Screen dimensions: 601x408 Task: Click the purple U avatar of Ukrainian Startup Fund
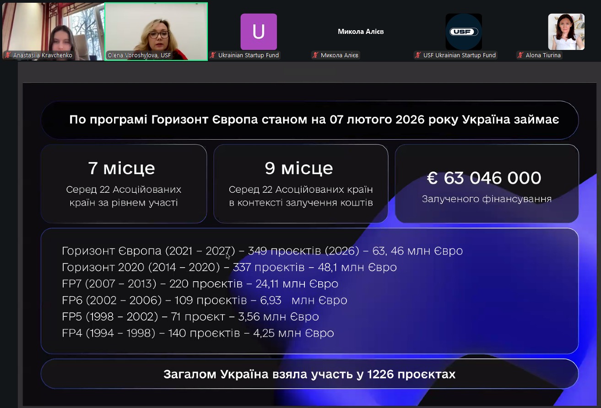click(259, 32)
